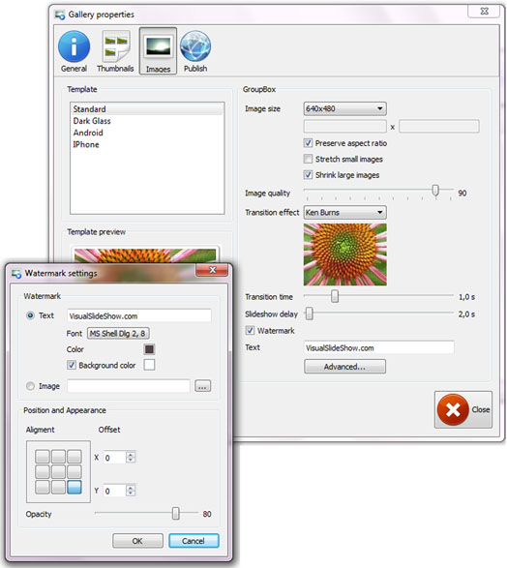Click the Image quality slider handle

(x=435, y=191)
